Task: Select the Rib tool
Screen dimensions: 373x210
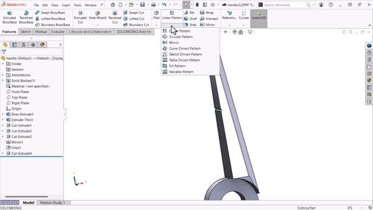Action: coord(189,13)
